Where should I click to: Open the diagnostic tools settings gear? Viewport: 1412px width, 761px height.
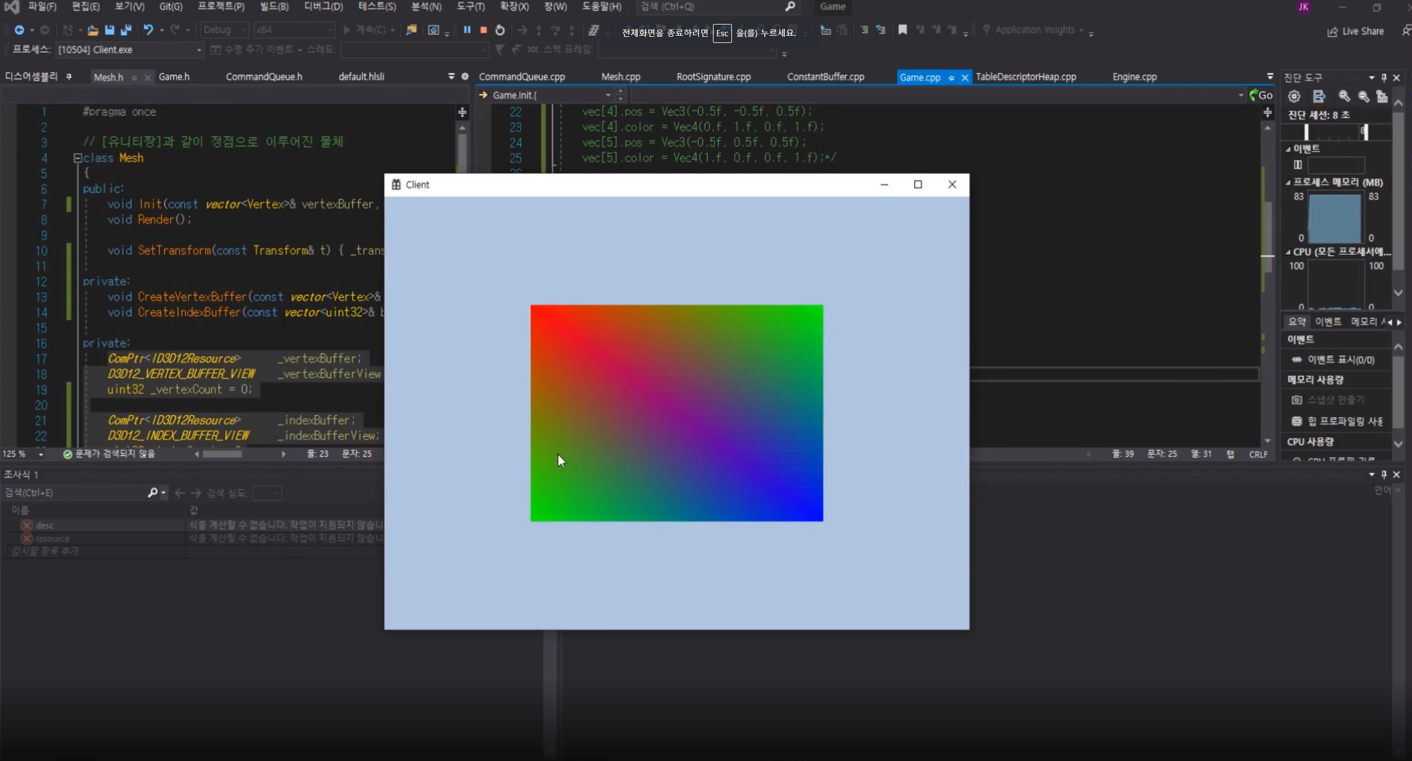1294,96
